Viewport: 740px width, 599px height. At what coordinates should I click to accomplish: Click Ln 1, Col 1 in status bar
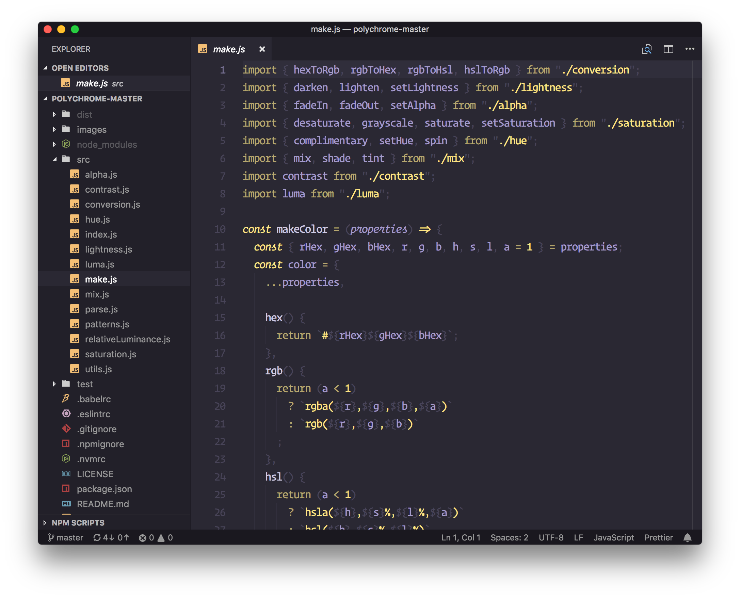(x=461, y=538)
